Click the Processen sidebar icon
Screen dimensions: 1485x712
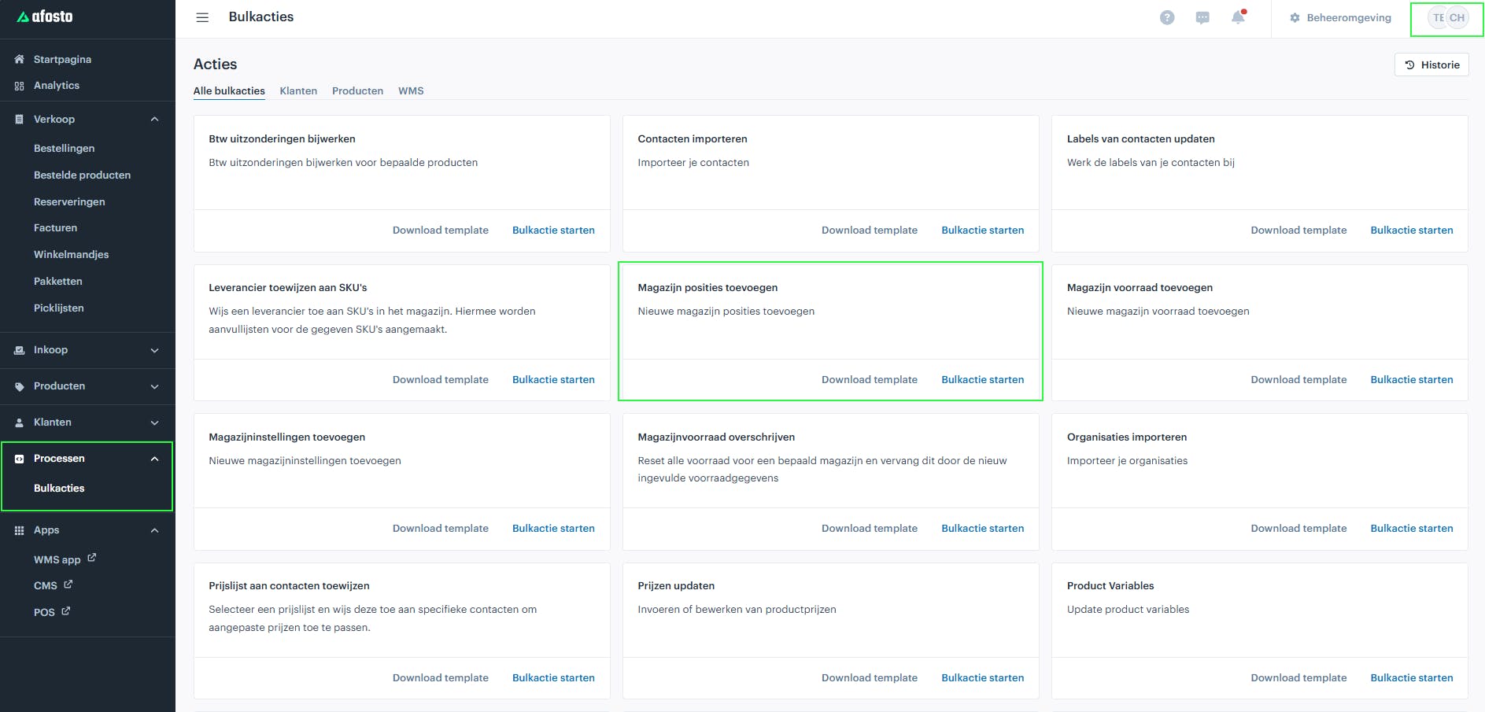click(20, 459)
